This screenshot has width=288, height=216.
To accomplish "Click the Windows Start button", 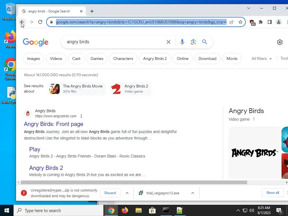I will [7, 210].
